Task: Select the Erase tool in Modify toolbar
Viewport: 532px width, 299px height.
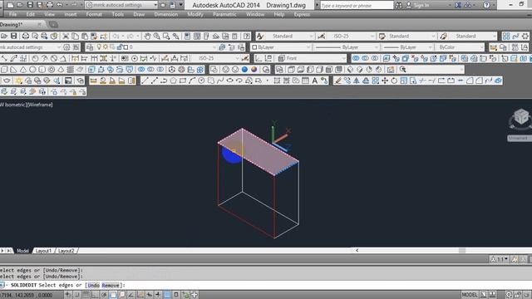Action: tap(337, 81)
